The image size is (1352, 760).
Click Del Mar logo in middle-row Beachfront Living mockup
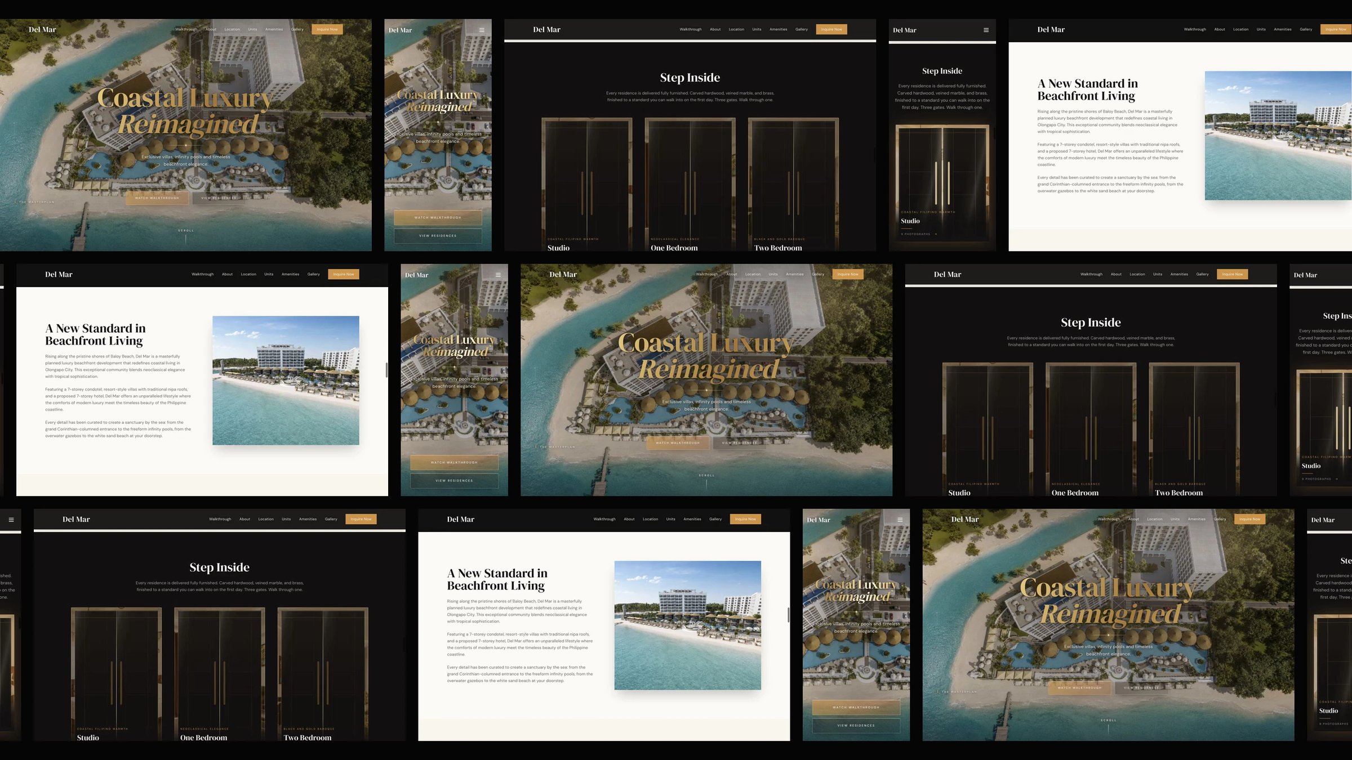59,274
